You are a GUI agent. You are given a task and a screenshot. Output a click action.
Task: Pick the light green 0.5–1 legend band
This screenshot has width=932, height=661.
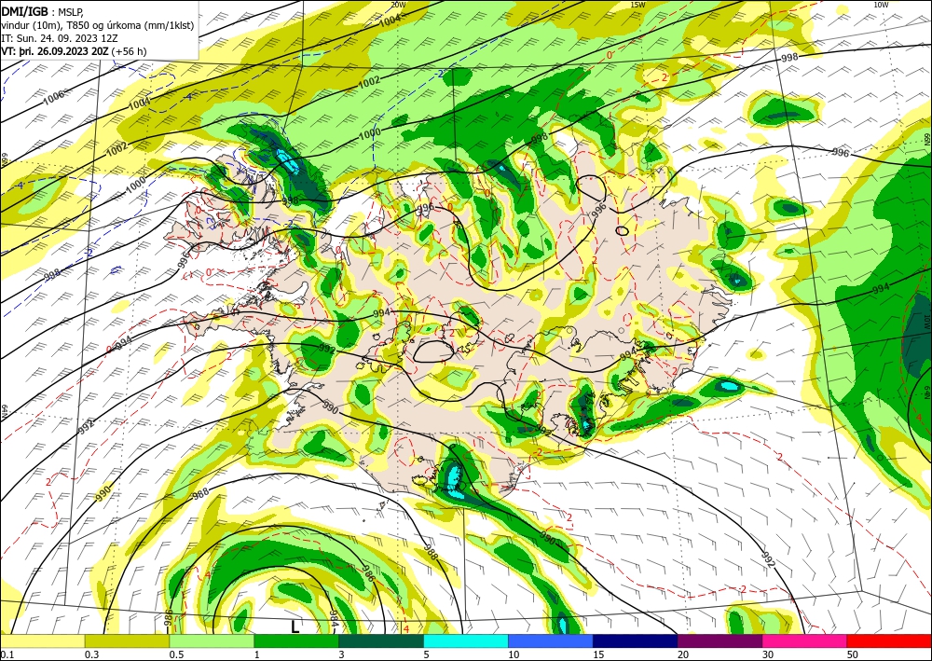[x=212, y=640]
